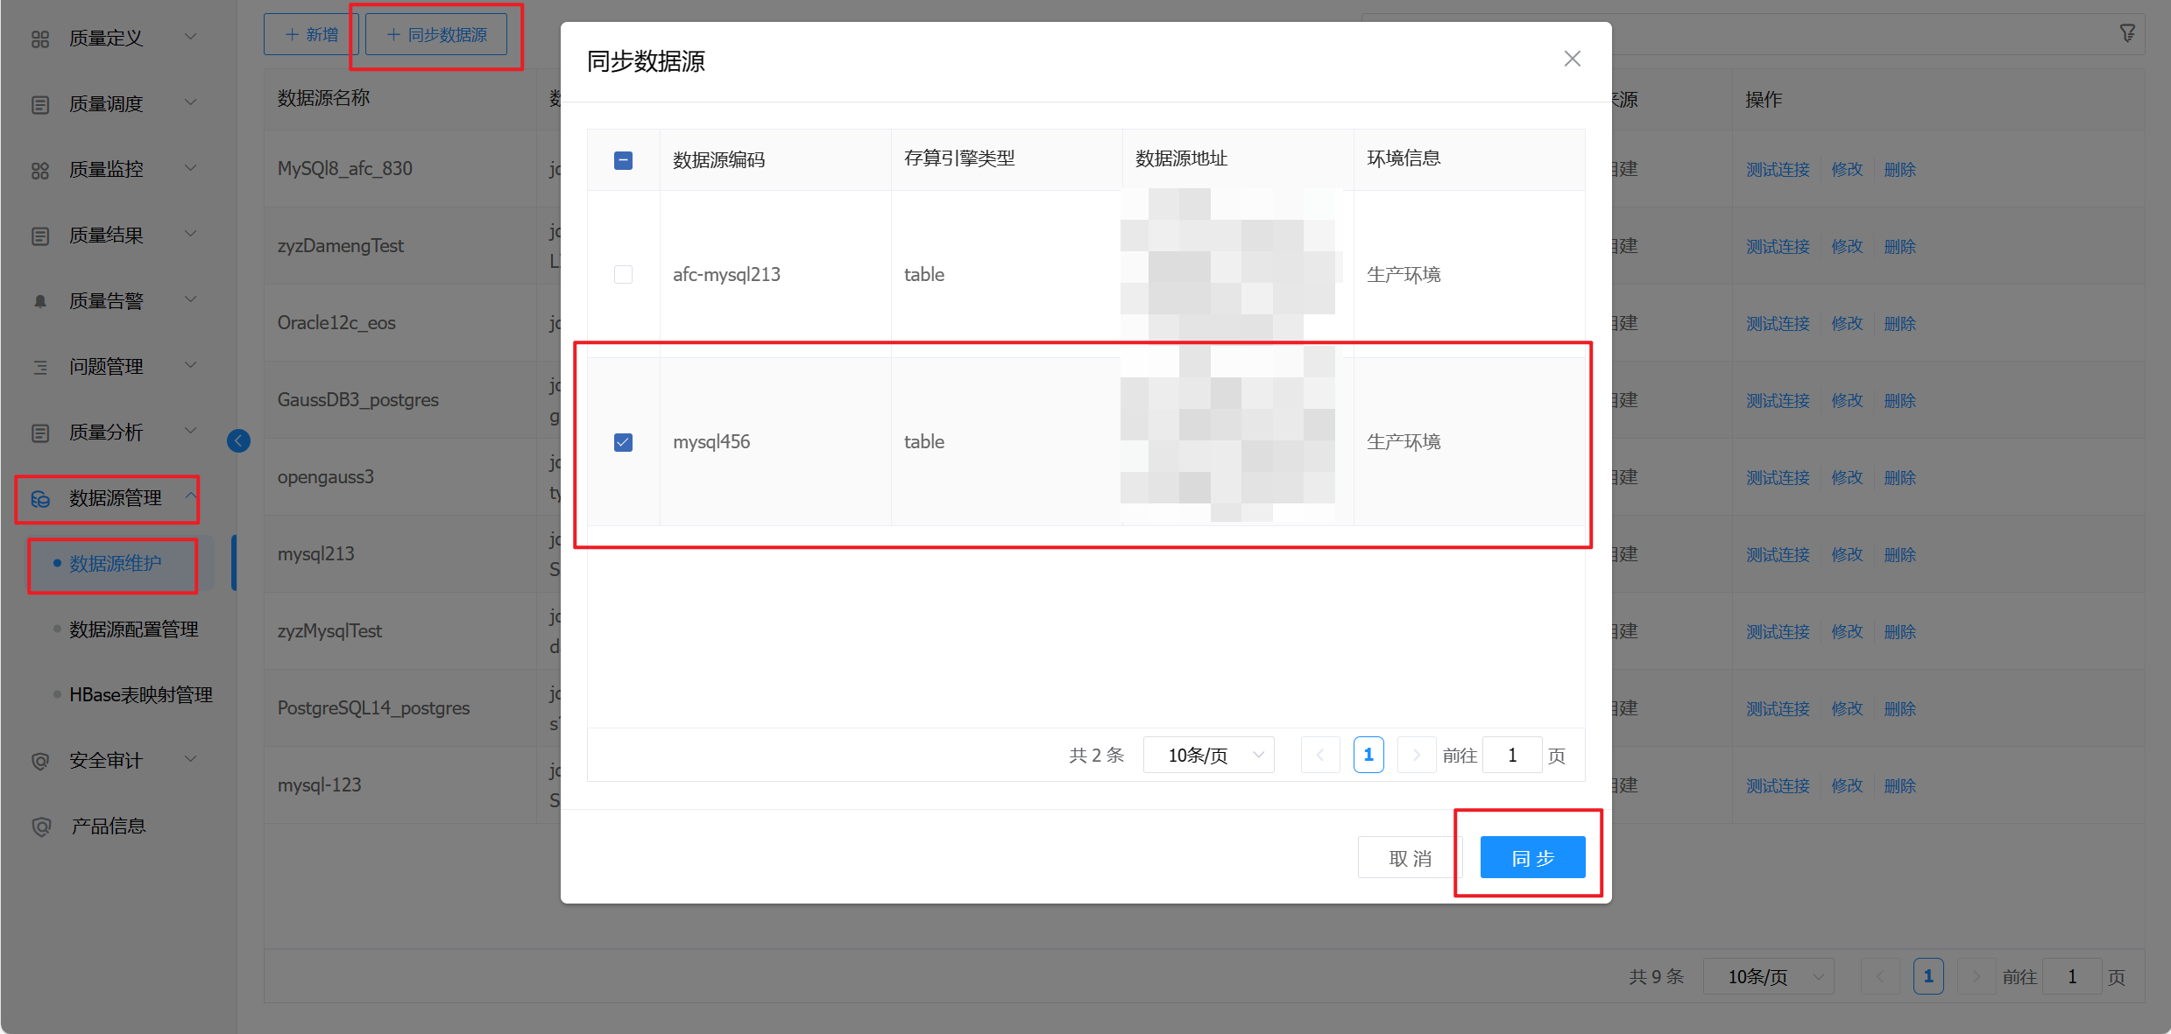Click the 产品信息 sidebar icon
The width and height of the screenshot is (2171, 1034).
point(40,826)
